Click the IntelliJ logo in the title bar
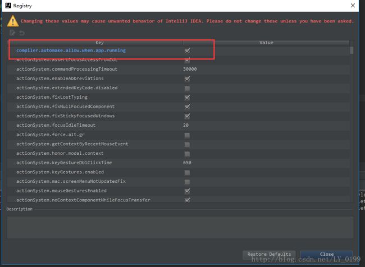The image size is (365, 267). [8, 6]
